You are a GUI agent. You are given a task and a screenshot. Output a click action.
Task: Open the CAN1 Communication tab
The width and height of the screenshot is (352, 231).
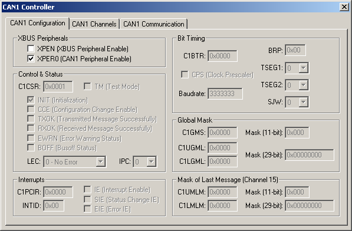[x=153, y=24]
